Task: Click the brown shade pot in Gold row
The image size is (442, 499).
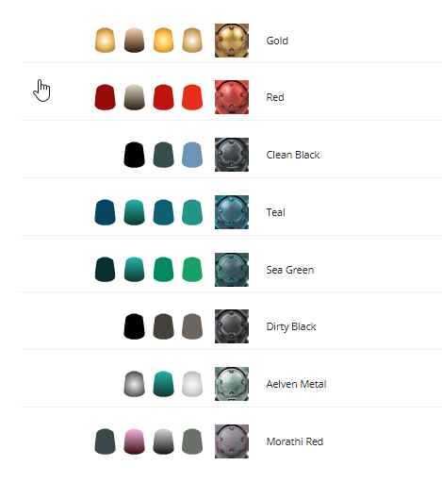Action: click(134, 41)
